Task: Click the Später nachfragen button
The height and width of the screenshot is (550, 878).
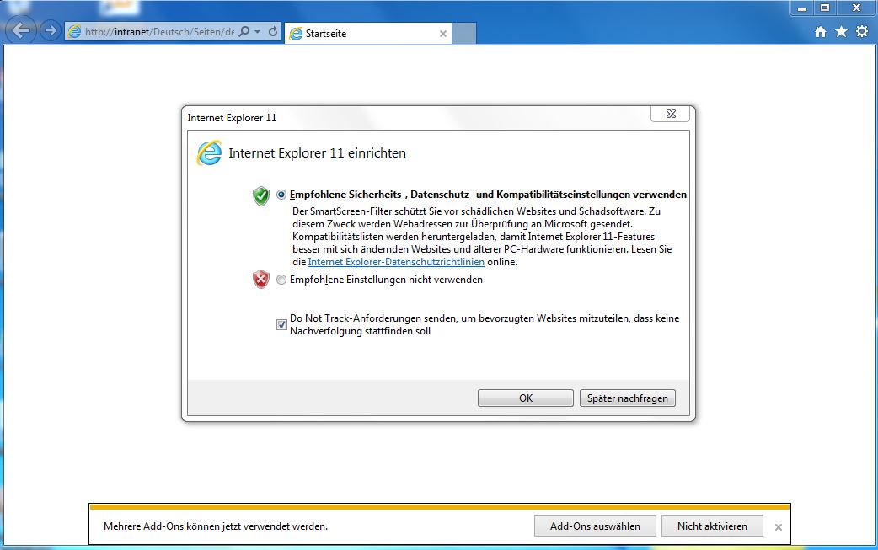Action: (x=627, y=398)
